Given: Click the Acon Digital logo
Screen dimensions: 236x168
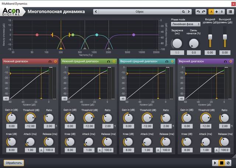Looking at the screenshot, I should point(11,12).
